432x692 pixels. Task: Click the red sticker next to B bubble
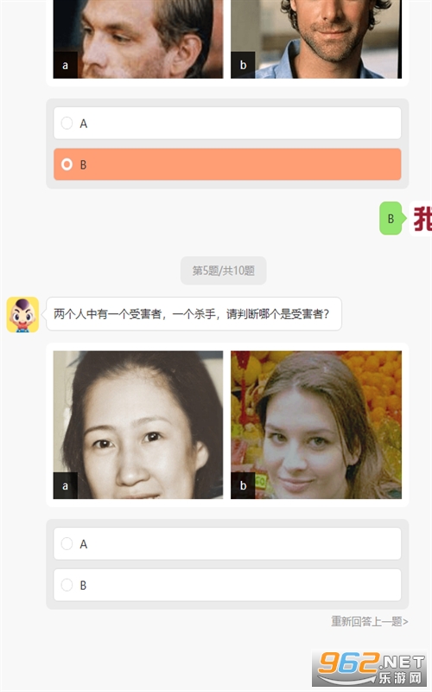(422, 219)
